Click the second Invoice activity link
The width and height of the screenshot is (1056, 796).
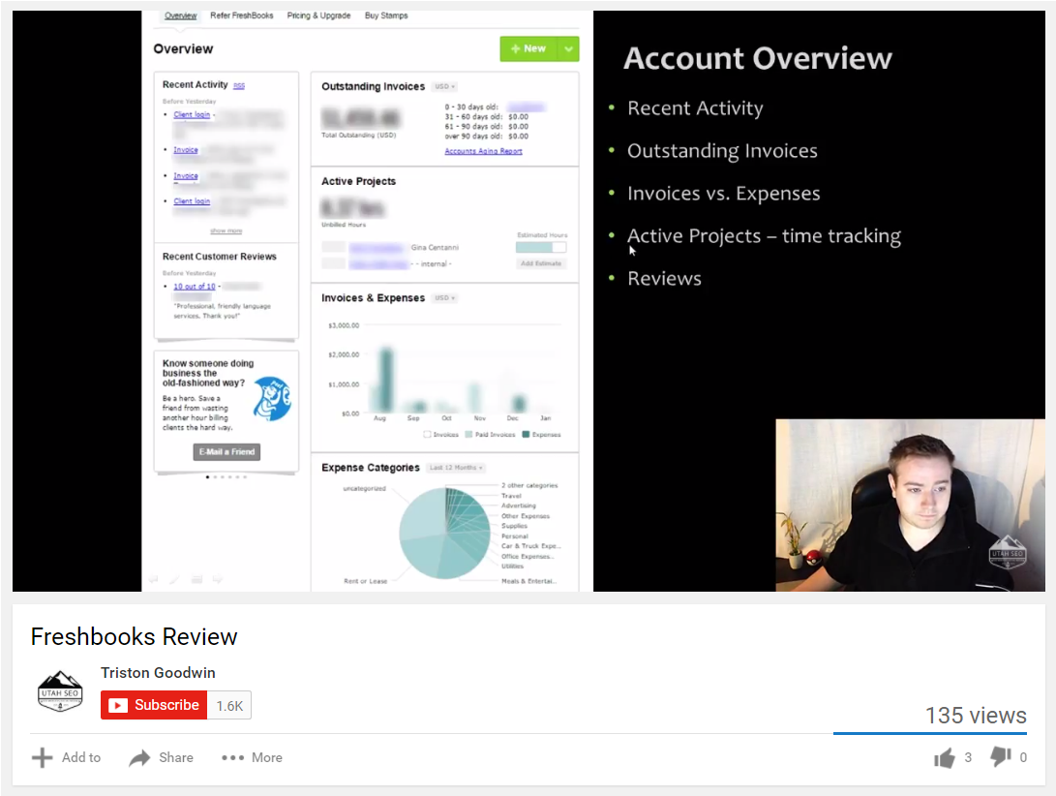(186, 176)
